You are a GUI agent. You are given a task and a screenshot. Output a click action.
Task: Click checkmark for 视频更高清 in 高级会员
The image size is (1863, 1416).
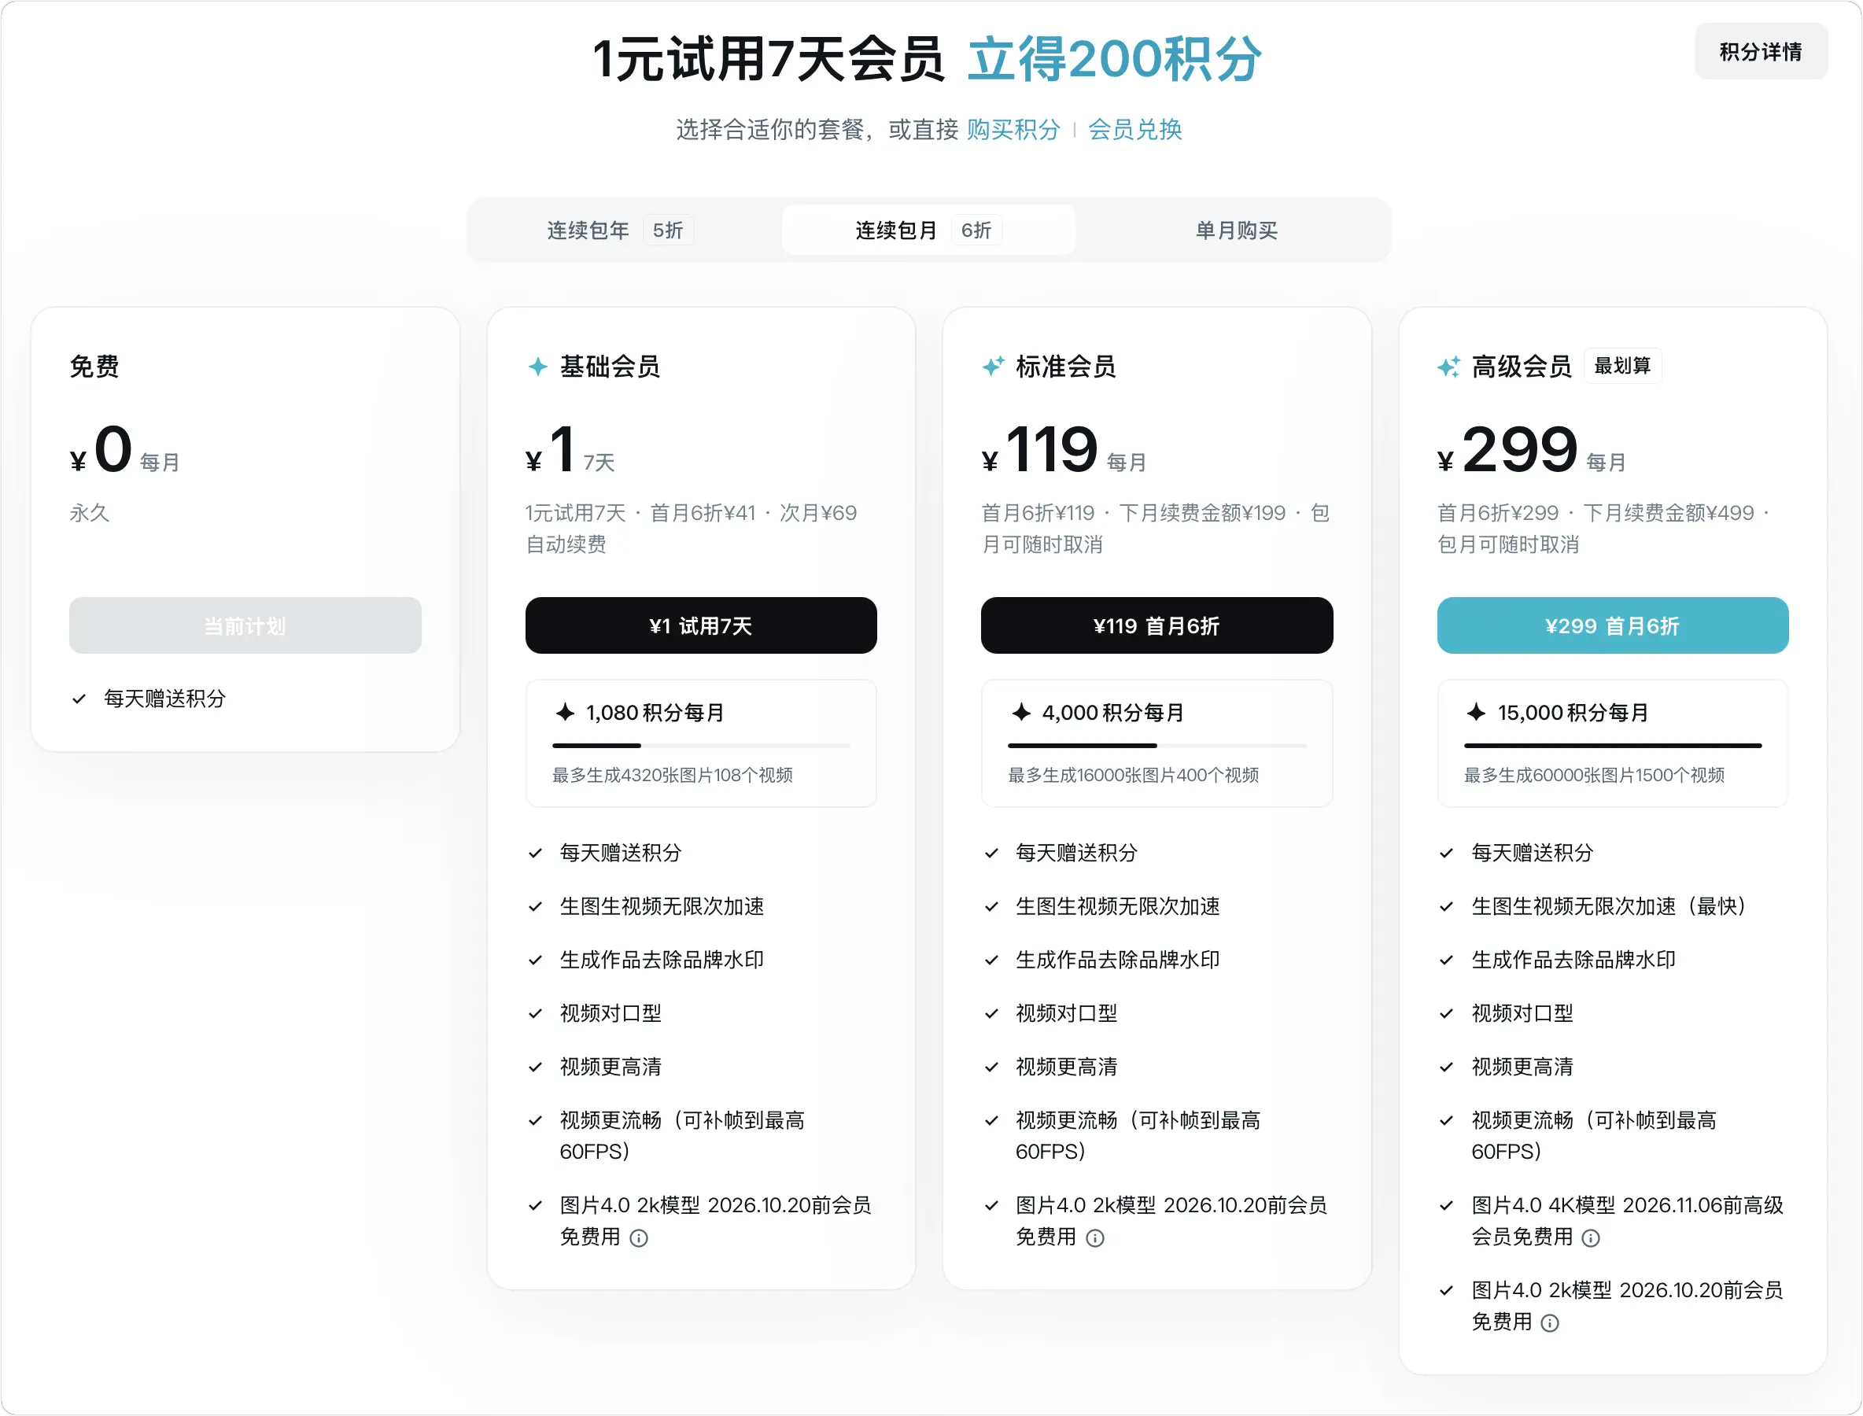tap(1447, 1067)
